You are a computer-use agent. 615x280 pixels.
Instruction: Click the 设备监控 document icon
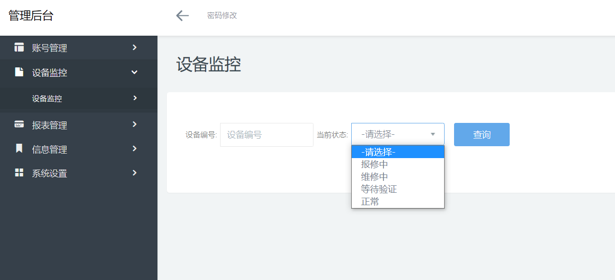[19, 72]
